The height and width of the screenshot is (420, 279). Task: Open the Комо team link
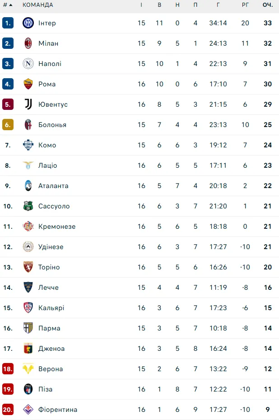point(47,145)
